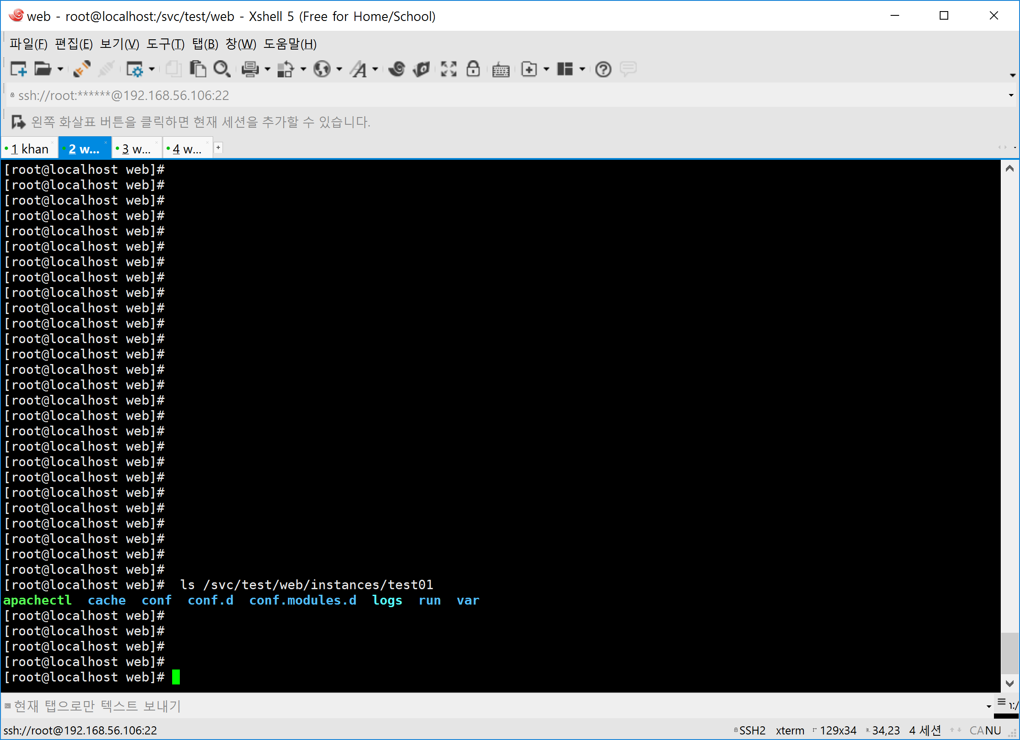The height and width of the screenshot is (740, 1020).
Task: Click the New Session icon
Action: 18,69
